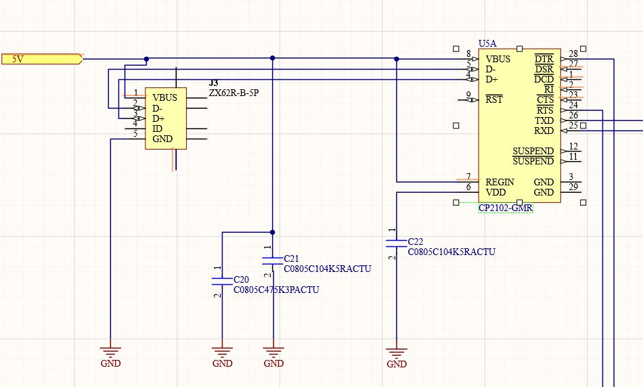Image resolution: width=643 pixels, height=387 pixels.
Task: Select capacitor C20 symbol
Action: (x=222, y=281)
